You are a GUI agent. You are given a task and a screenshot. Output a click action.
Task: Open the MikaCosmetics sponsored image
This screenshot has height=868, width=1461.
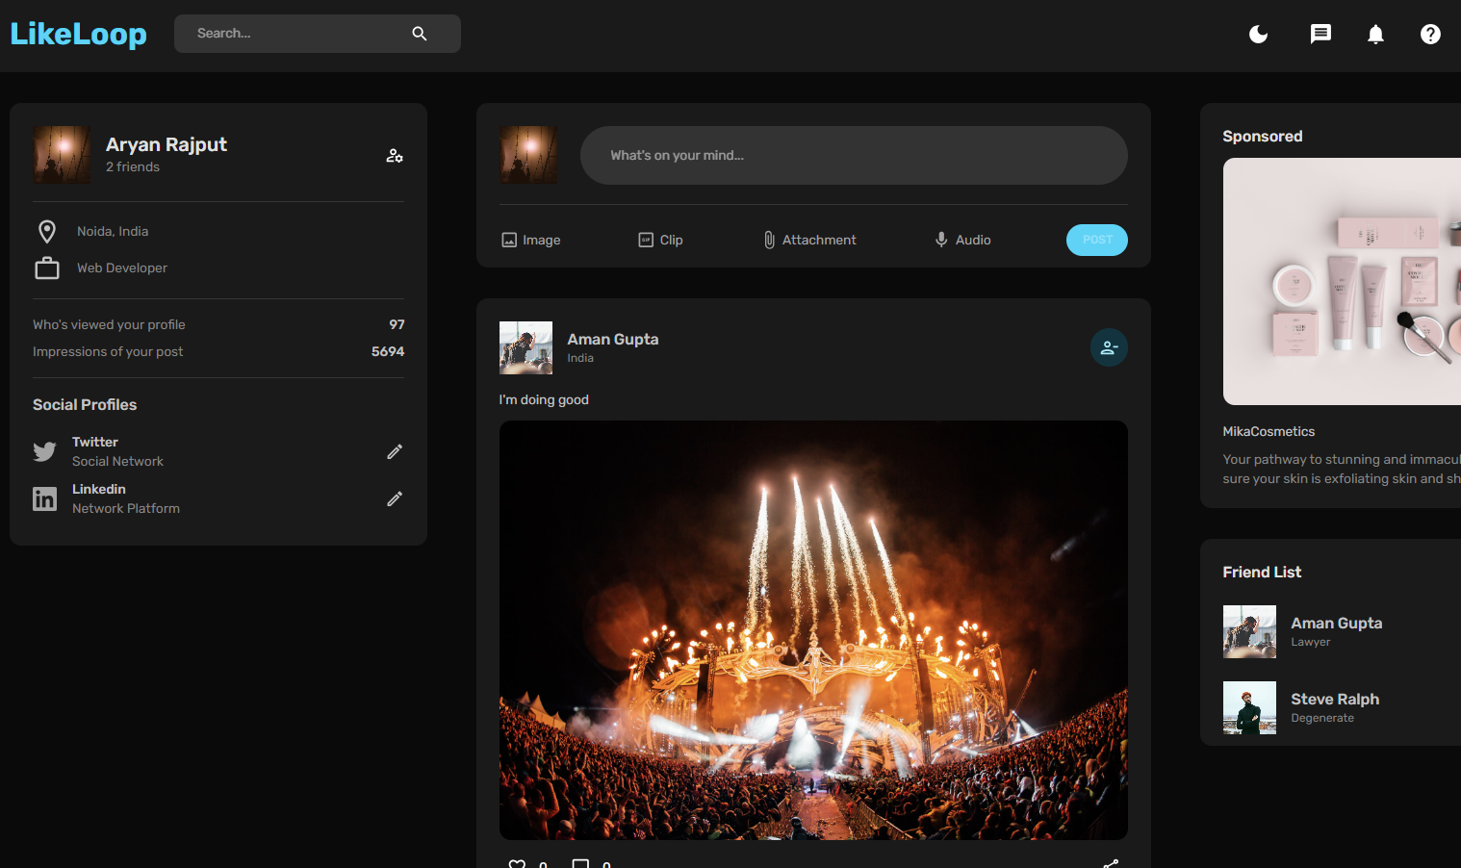click(1342, 281)
